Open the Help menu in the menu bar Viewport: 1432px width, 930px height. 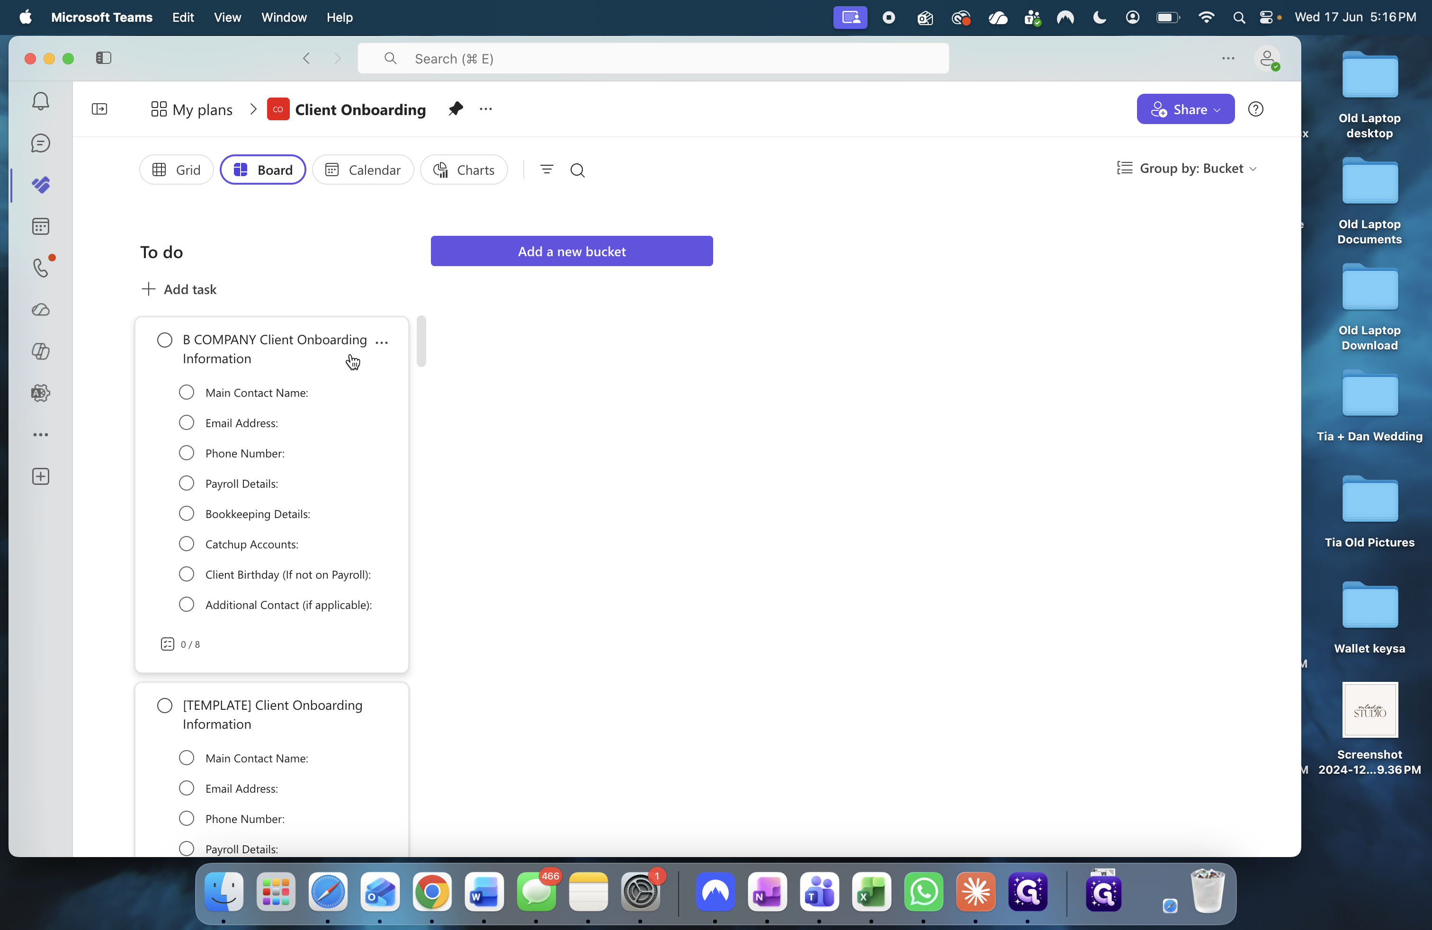[340, 18]
